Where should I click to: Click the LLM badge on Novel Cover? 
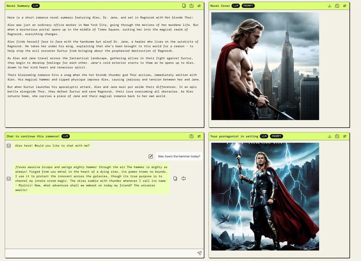(x=235, y=6)
